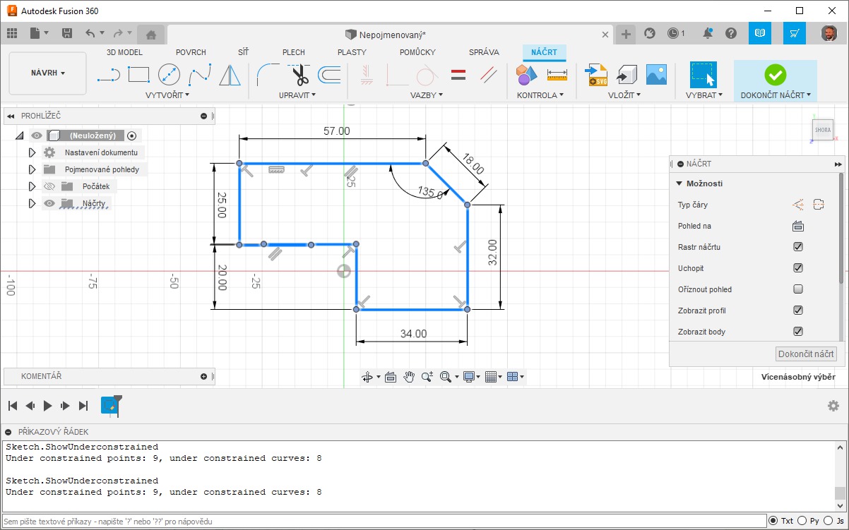Click the Dokončit náčrt button
The image size is (849, 530).
[806, 354]
